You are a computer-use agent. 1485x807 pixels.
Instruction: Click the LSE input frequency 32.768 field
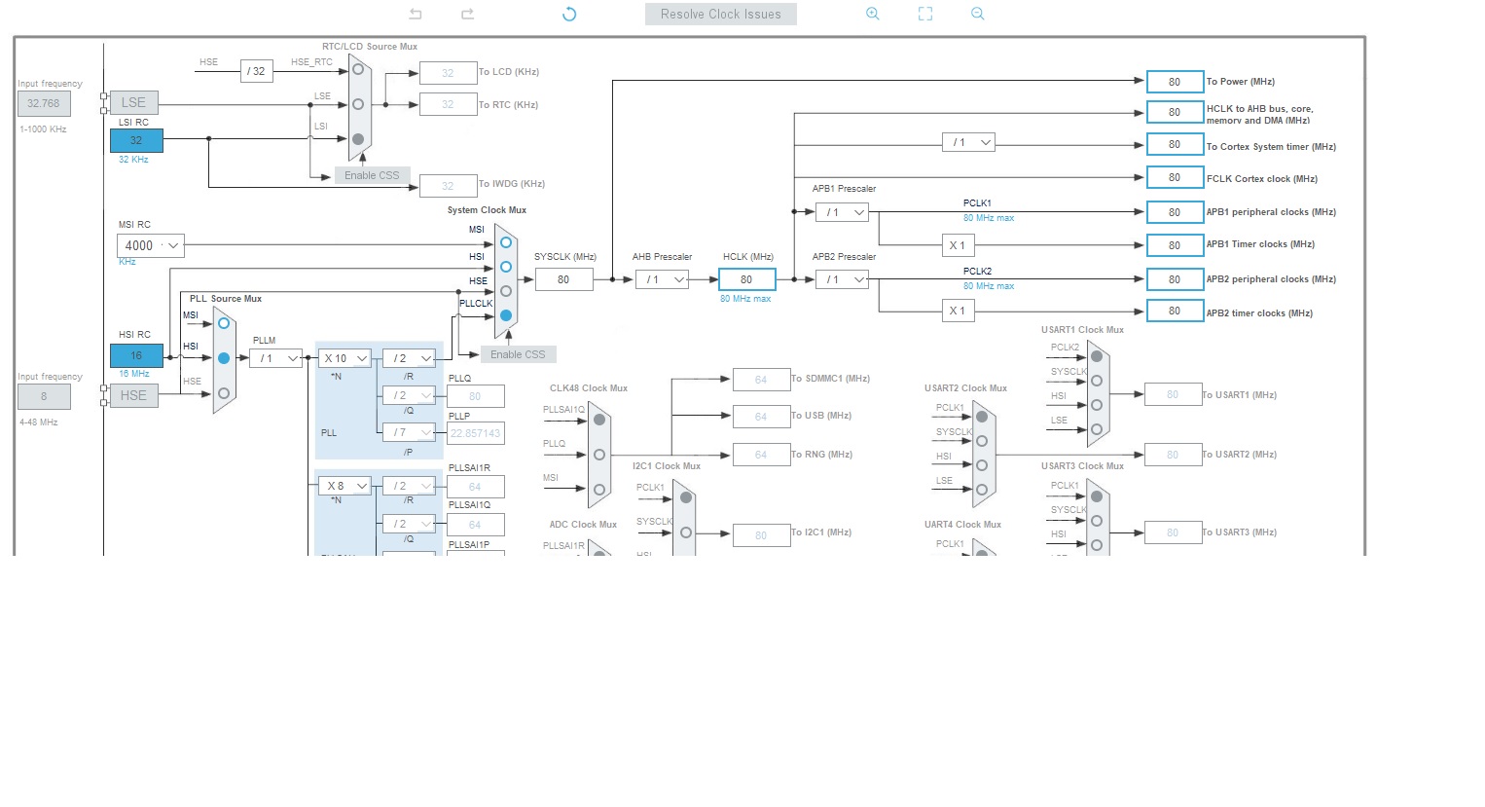coord(44,103)
